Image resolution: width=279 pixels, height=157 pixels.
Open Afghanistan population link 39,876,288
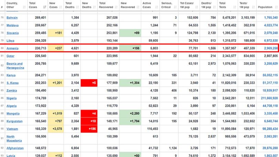coord(270,148)
